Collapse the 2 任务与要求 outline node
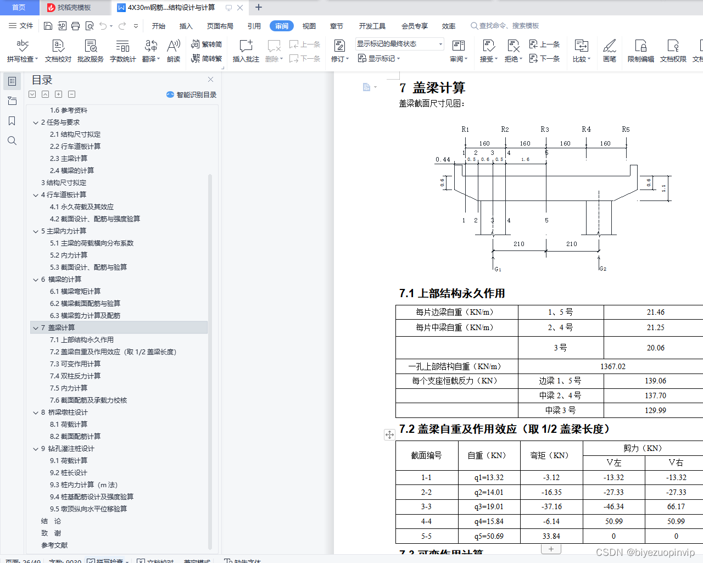Viewport: 703px width, 563px height. 36,122
